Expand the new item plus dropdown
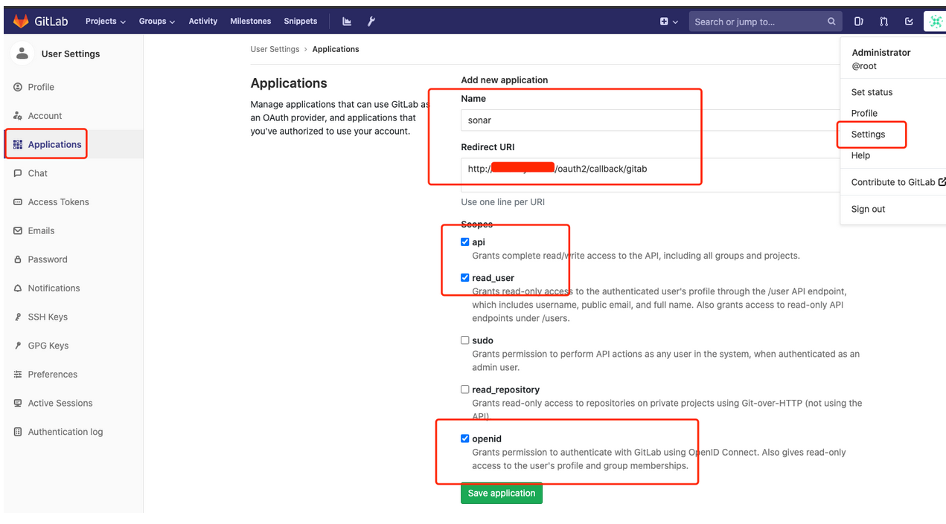 [666, 21]
